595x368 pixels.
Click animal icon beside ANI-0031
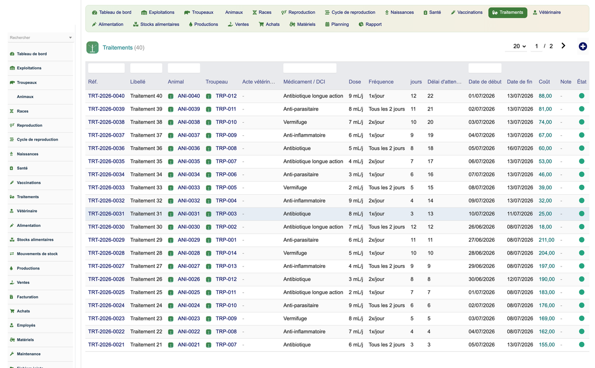171,214
